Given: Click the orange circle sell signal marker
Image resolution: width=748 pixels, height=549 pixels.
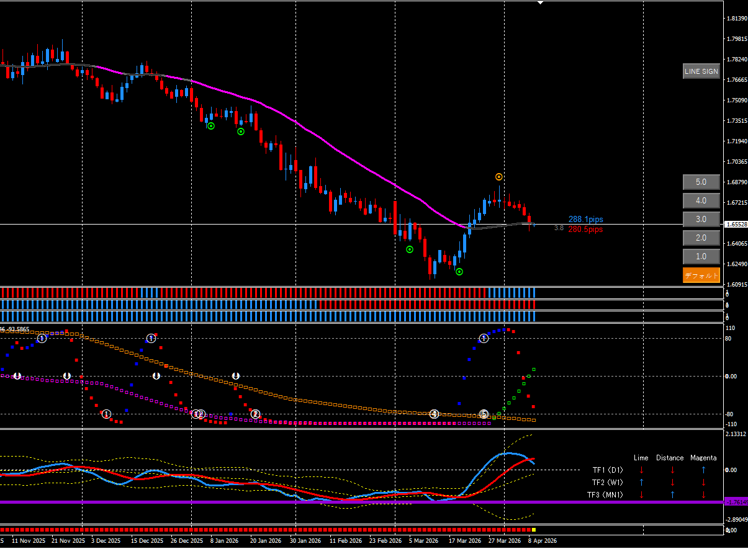Looking at the screenshot, I should click(498, 177).
